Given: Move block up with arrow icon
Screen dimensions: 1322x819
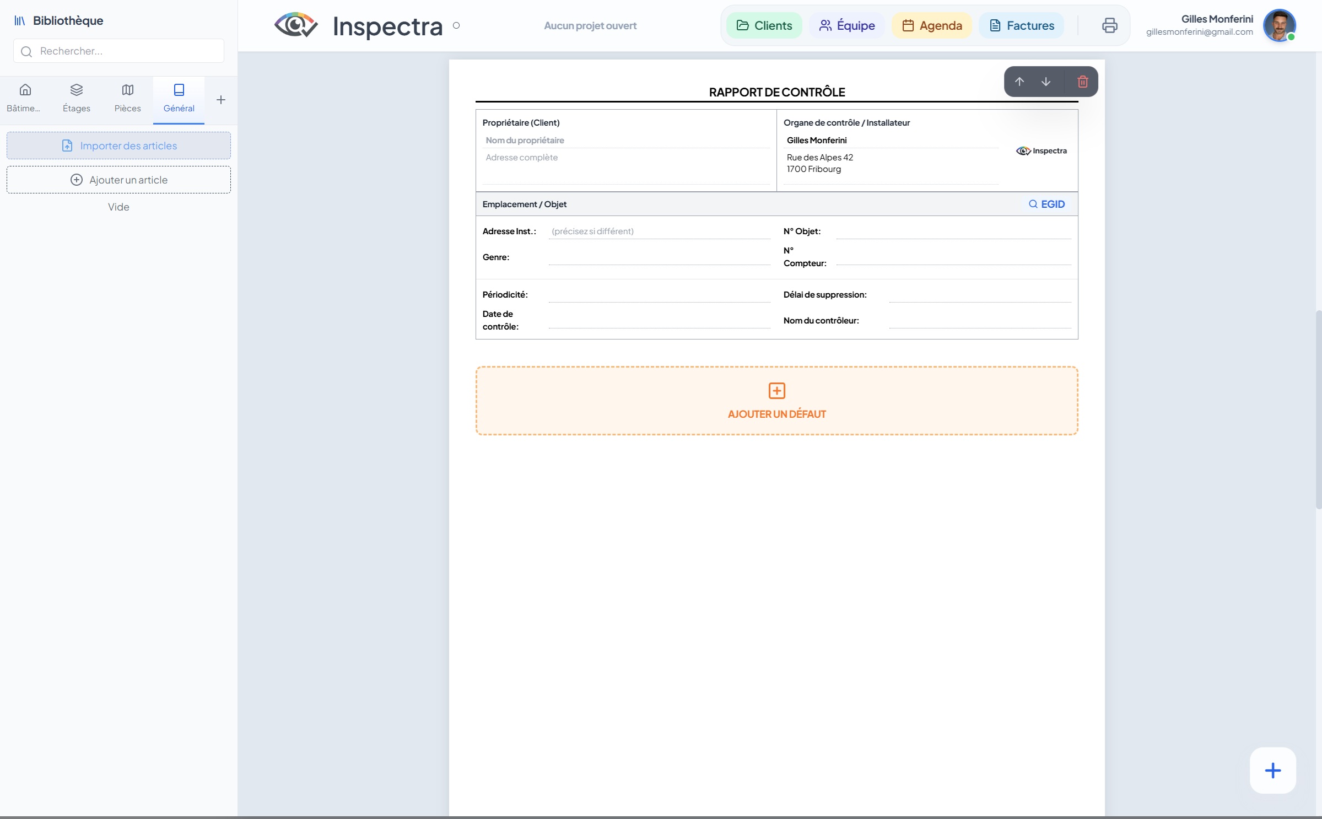Looking at the screenshot, I should [1019, 82].
